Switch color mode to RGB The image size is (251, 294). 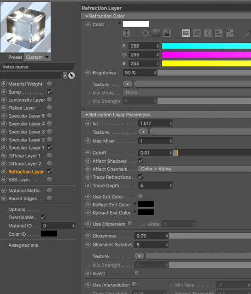point(186,33)
